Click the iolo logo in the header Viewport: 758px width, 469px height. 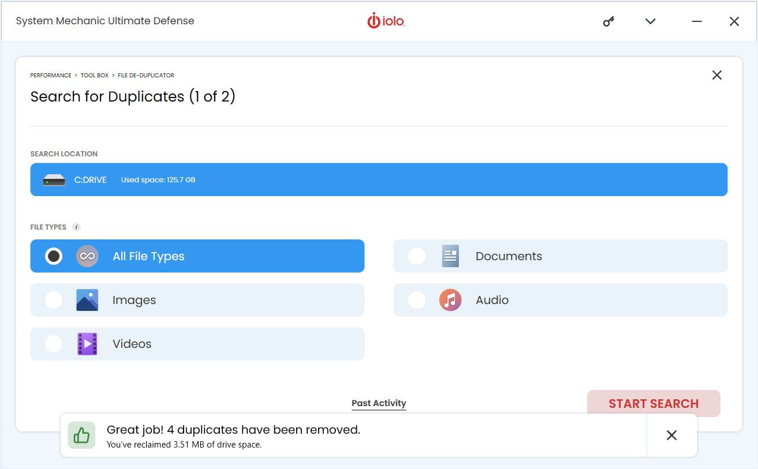(x=386, y=21)
